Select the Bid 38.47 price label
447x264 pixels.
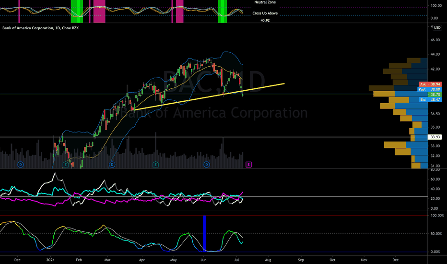tap(431, 100)
